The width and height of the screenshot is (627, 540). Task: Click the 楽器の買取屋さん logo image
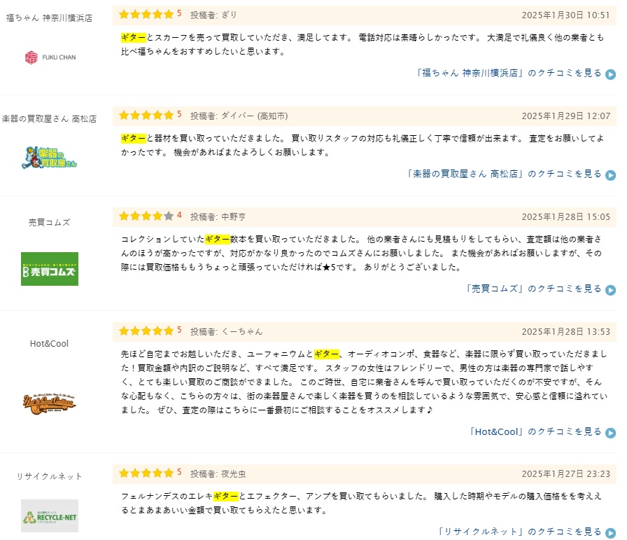49,158
